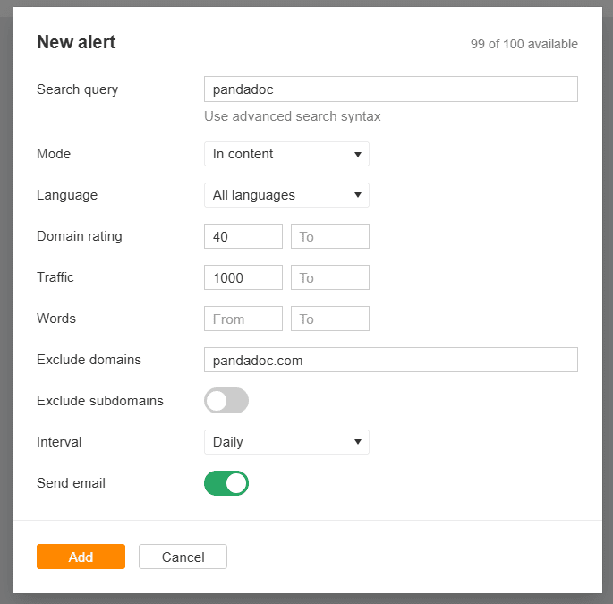Click the Add button

[81, 557]
